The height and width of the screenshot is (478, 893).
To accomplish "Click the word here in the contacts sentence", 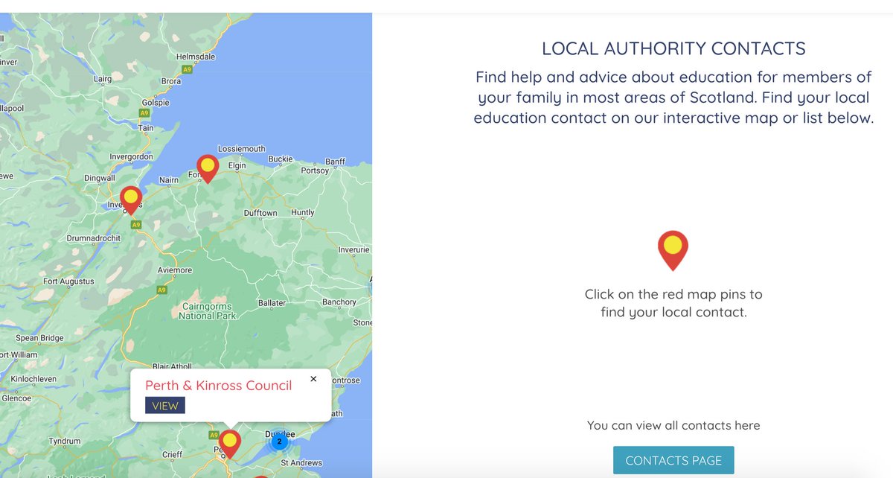I will click(746, 425).
